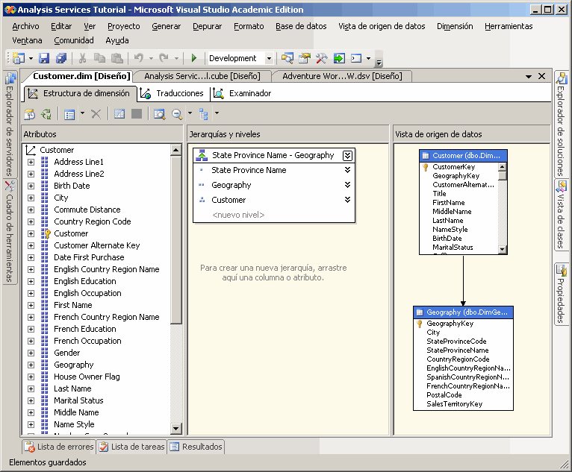Viewport: 572px width, 472px height.
Task: Open the Examinador tab
Action: [243, 94]
